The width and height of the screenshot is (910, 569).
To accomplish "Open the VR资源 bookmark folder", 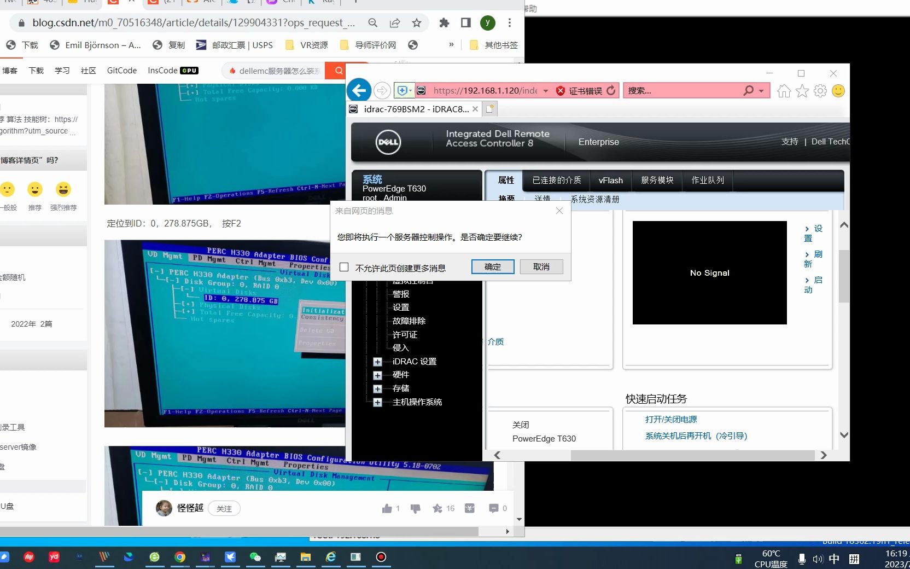I will click(x=307, y=45).
